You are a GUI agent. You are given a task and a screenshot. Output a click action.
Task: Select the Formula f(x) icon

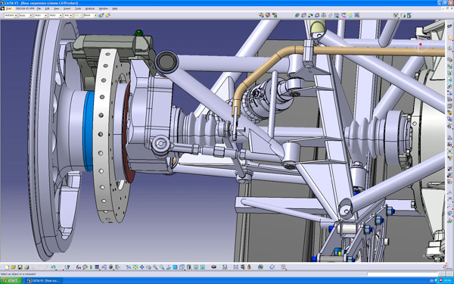pyautogui.click(x=78, y=267)
